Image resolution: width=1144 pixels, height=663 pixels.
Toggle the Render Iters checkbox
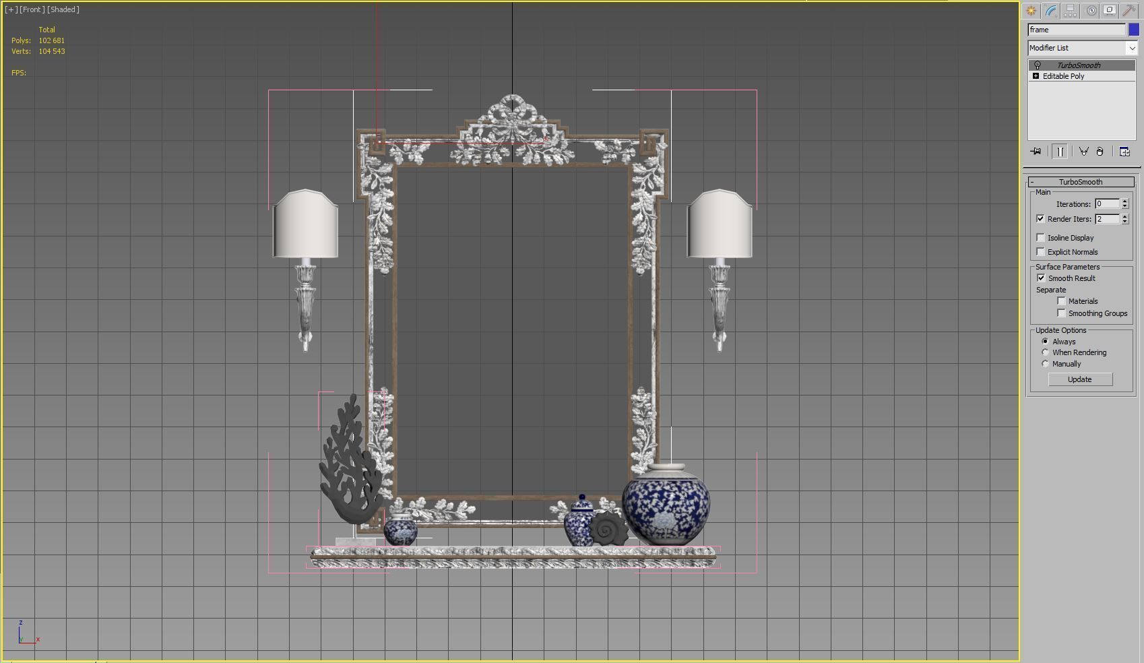pos(1041,219)
